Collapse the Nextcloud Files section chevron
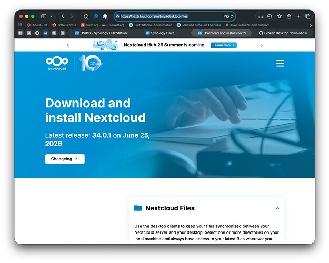The height and width of the screenshot is (263, 329). click(277, 208)
